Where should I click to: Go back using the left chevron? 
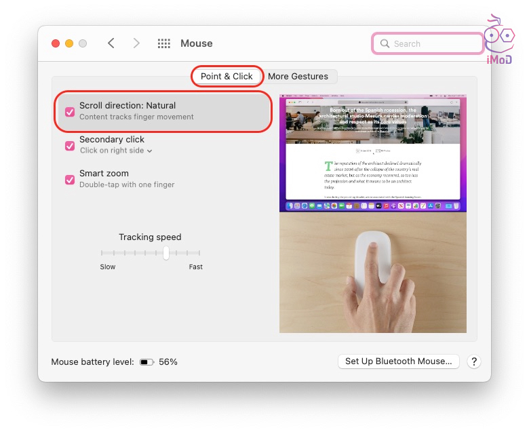[x=111, y=43]
